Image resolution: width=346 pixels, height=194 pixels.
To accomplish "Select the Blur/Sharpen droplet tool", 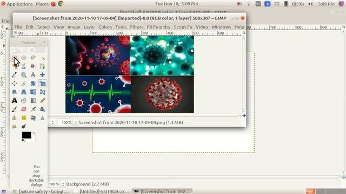I will [x=43, y=117].
